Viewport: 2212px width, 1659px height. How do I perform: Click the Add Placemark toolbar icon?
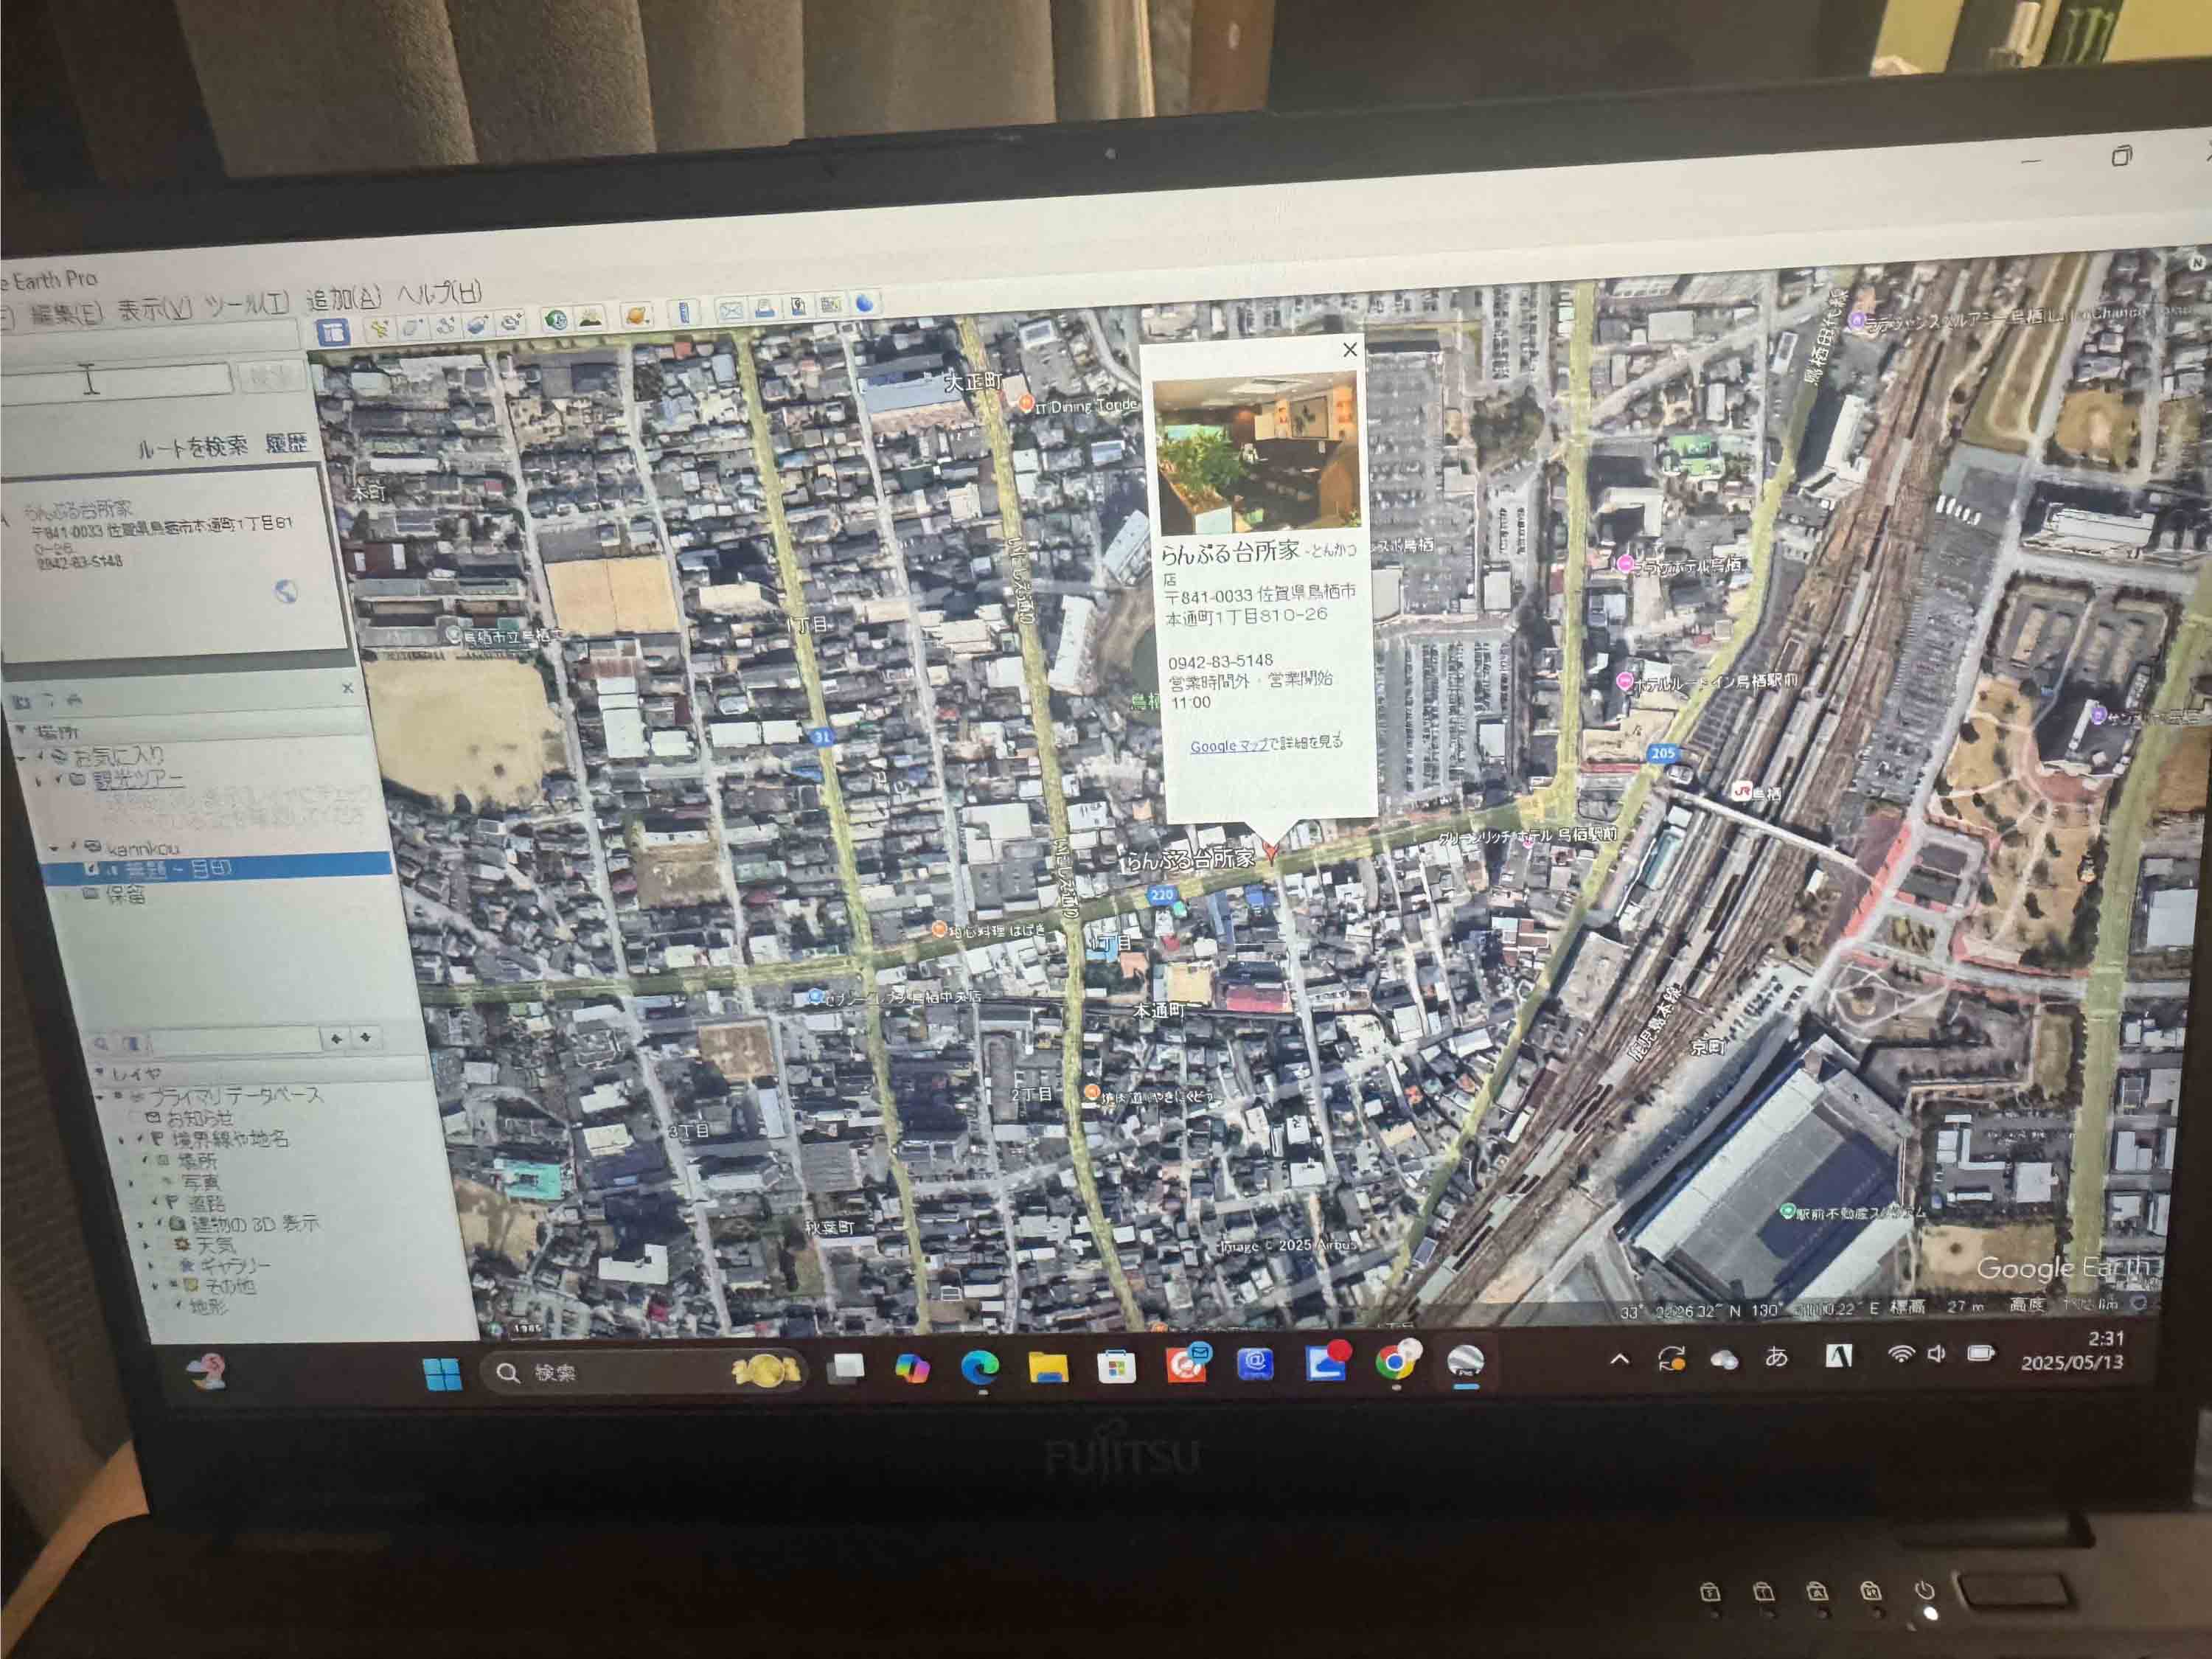pyautogui.click(x=380, y=328)
